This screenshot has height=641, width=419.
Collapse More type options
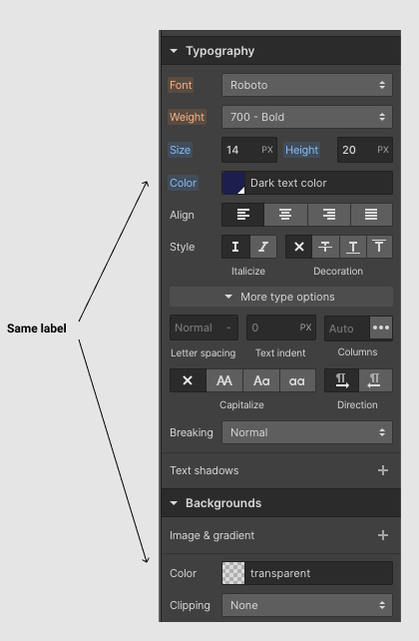pyautogui.click(x=281, y=297)
